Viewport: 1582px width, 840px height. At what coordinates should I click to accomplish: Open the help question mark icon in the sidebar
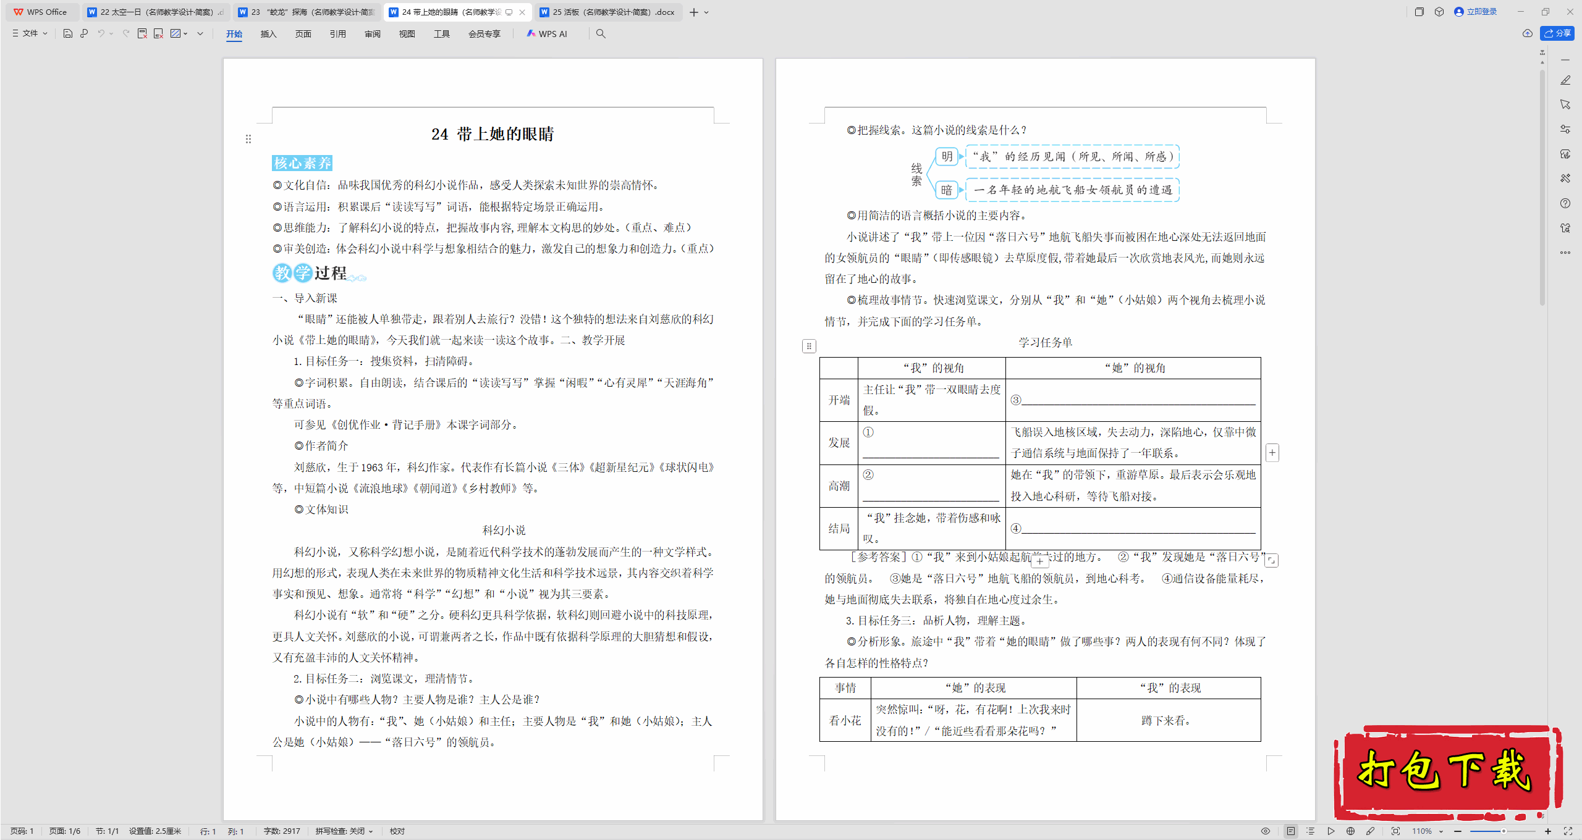pos(1565,203)
